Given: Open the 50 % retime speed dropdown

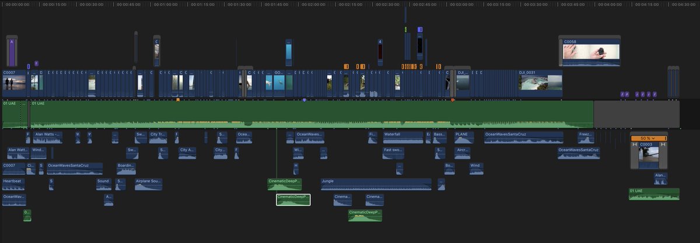Looking at the screenshot, I should tap(649, 138).
